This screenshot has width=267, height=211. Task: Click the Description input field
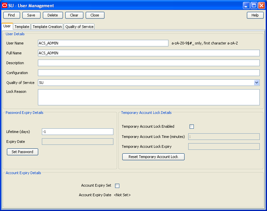[x=148, y=63]
